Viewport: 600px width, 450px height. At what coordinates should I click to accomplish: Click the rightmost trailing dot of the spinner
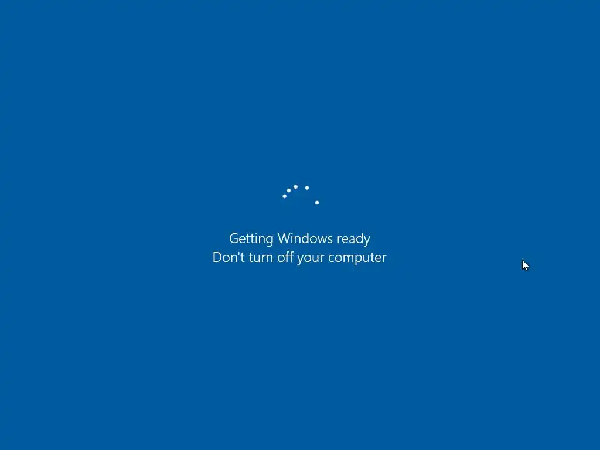pyautogui.click(x=317, y=202)
